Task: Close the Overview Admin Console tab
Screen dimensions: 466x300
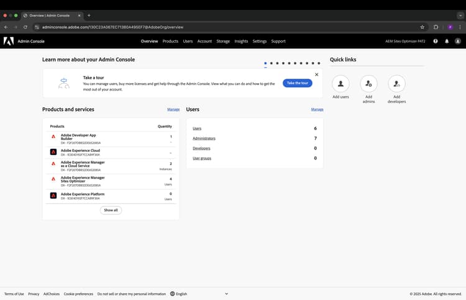Action: tap(79, 15)
